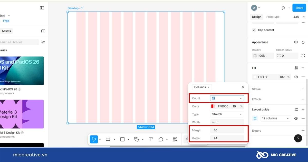Switch to the Prototype tab
Image resolution: width=308 pixels, height=162 pixels.
tap(273, 17)
